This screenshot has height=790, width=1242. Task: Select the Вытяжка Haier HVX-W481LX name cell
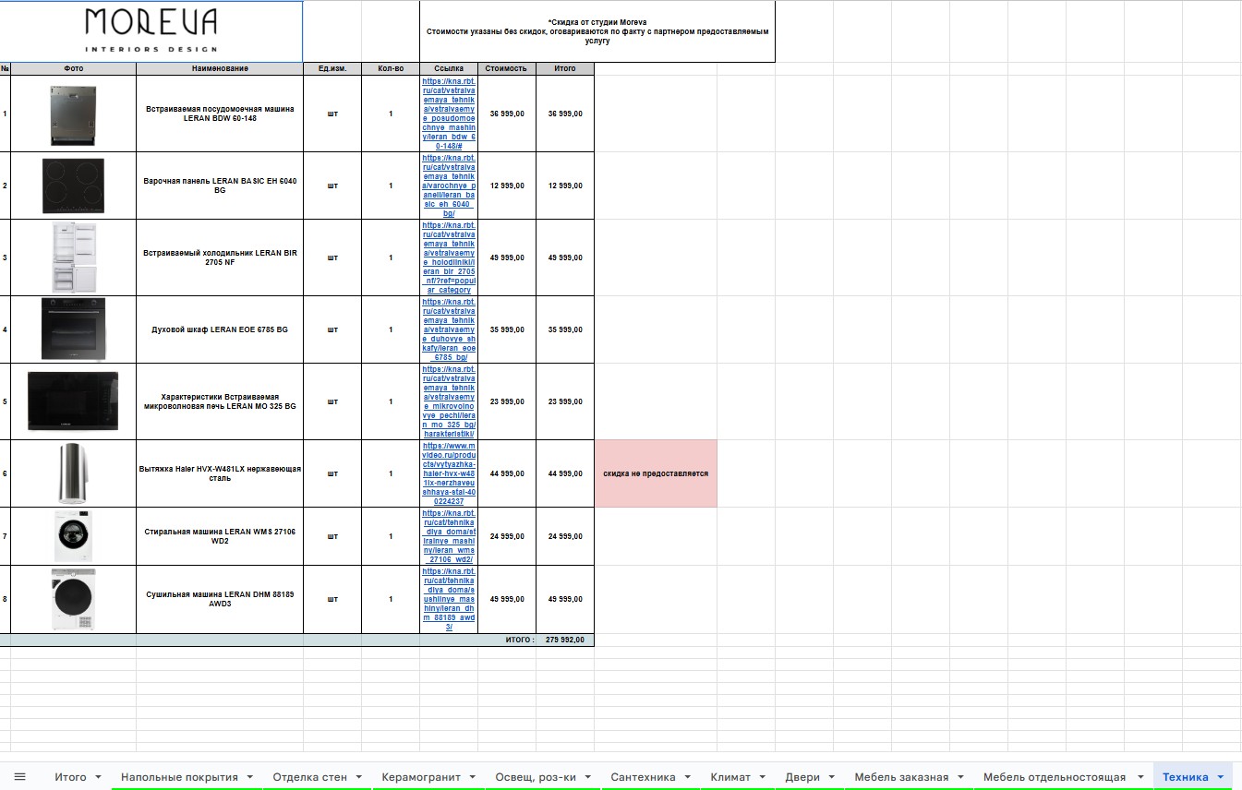[x=220, y=473]
